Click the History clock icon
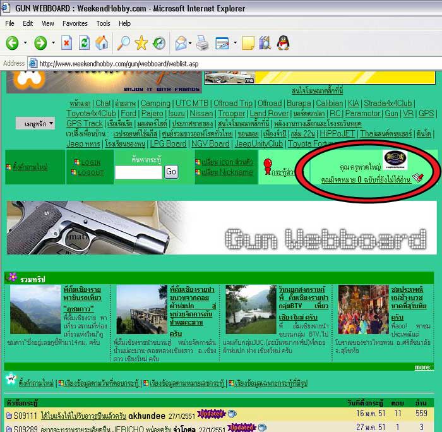442x432 pixels. 159,43
